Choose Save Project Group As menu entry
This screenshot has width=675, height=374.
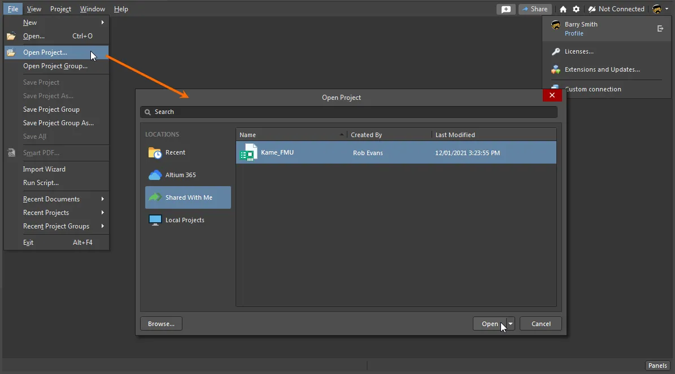[56, 123]
